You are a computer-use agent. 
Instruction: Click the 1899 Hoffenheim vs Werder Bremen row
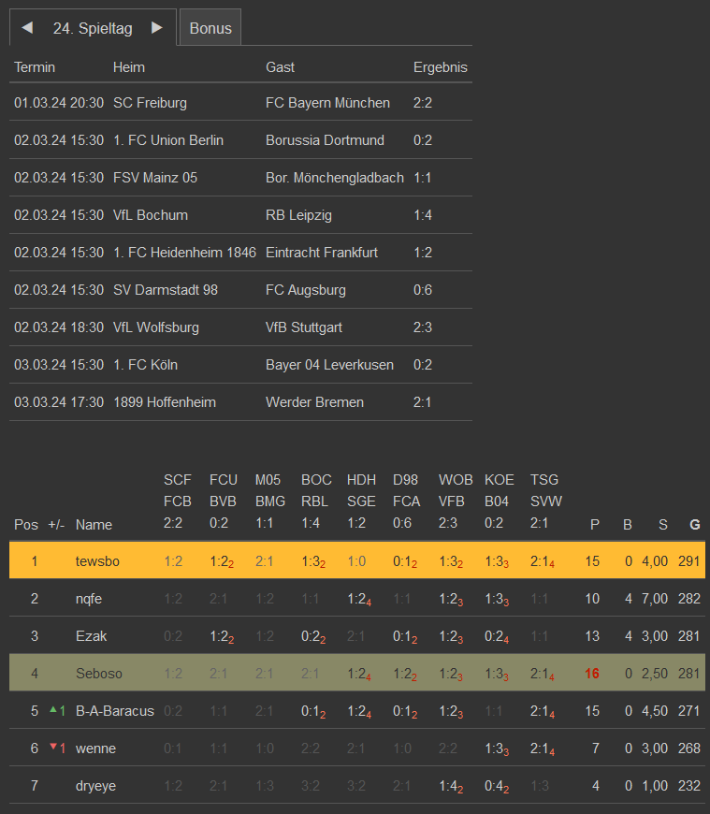pos(240,402)
